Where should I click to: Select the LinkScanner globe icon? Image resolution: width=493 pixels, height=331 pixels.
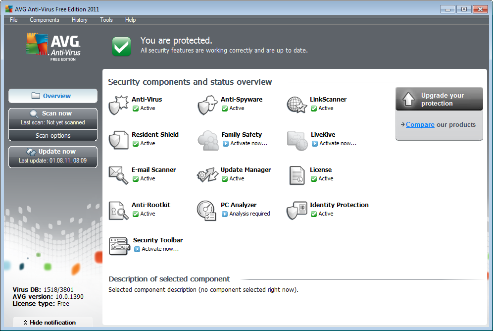[296, 105]
